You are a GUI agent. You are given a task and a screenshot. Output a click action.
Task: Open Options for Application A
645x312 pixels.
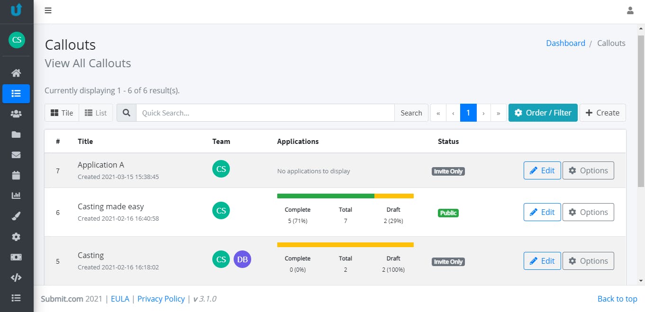click(588, 170)
